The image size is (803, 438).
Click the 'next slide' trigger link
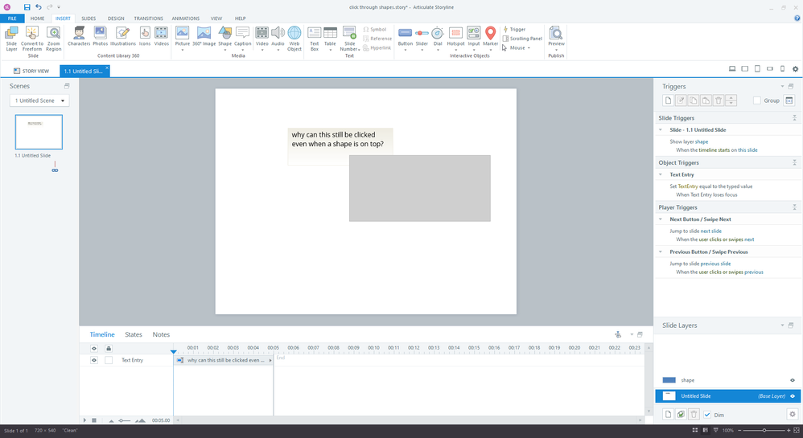coord(711,231)
